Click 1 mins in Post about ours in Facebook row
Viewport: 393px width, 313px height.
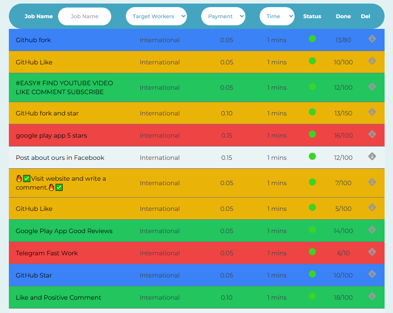point(277,158)
